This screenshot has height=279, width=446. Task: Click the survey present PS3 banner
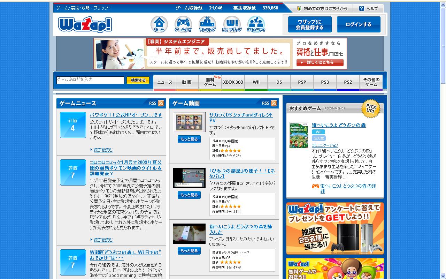pos(335,228)
